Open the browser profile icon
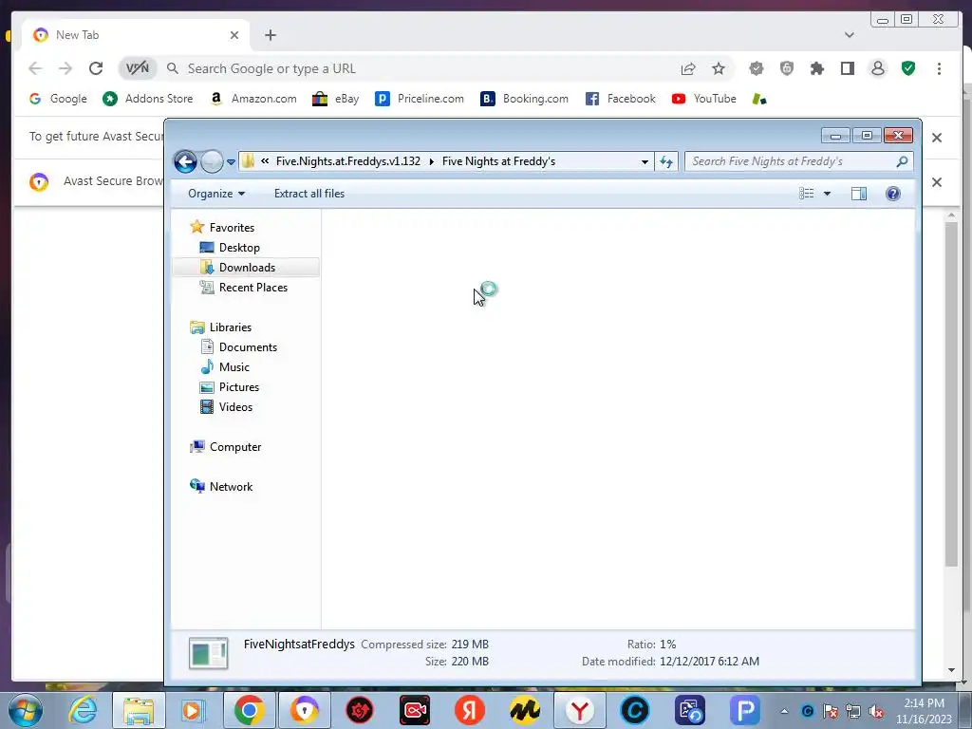This screenshot has height=729, width=972. (x=878, y=68)
